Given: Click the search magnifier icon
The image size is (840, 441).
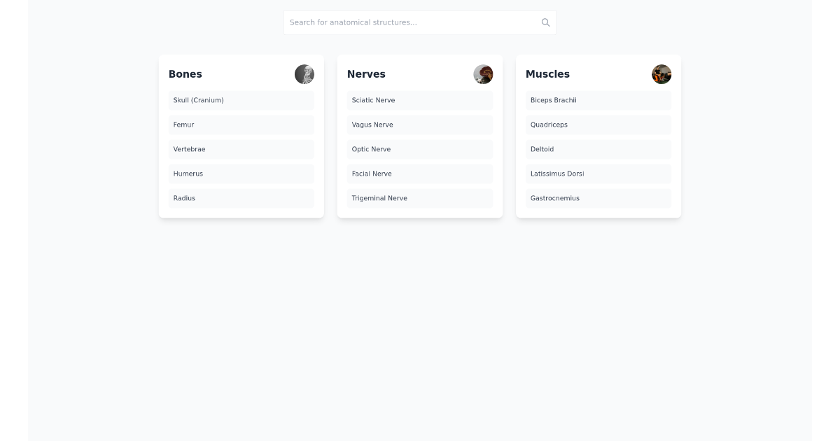Looking at the screenshot, I should tap(545, 22).
